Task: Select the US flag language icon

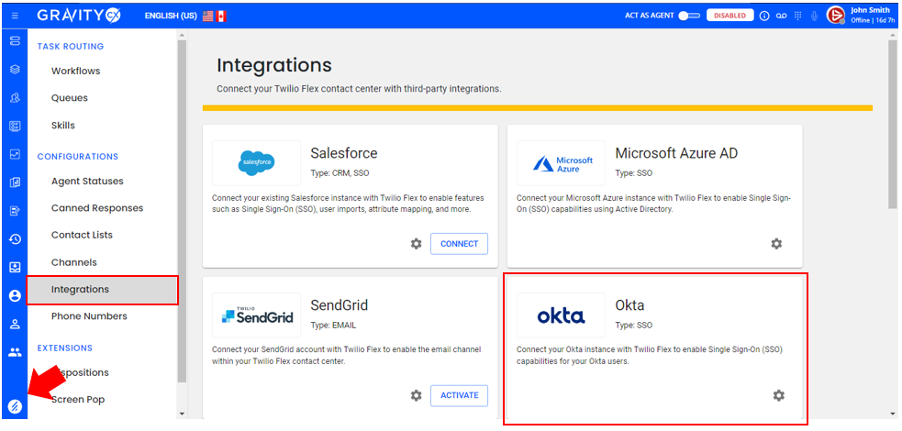Action: click(207, 17)
